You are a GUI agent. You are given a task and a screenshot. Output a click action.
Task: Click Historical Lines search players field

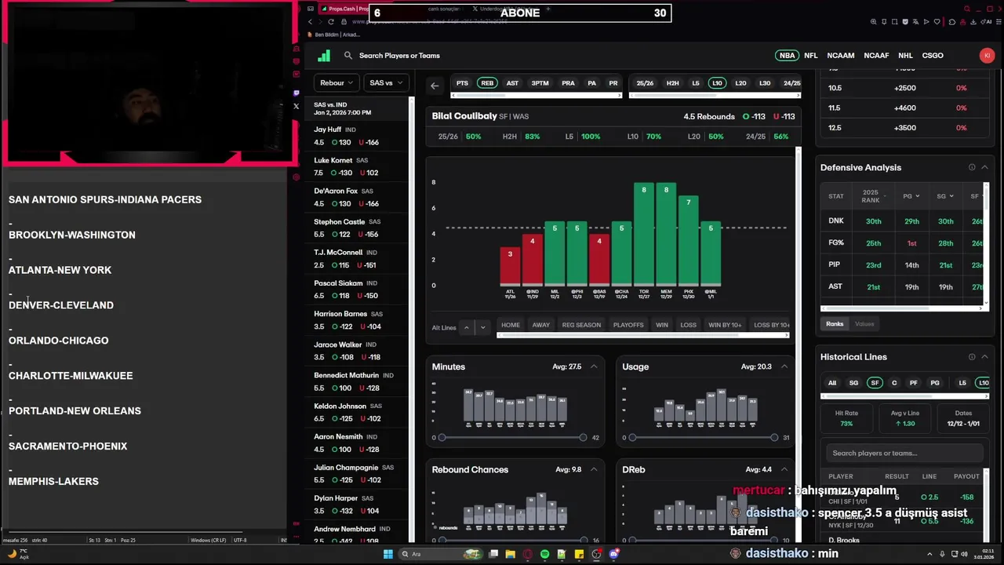tap(904, 453)
